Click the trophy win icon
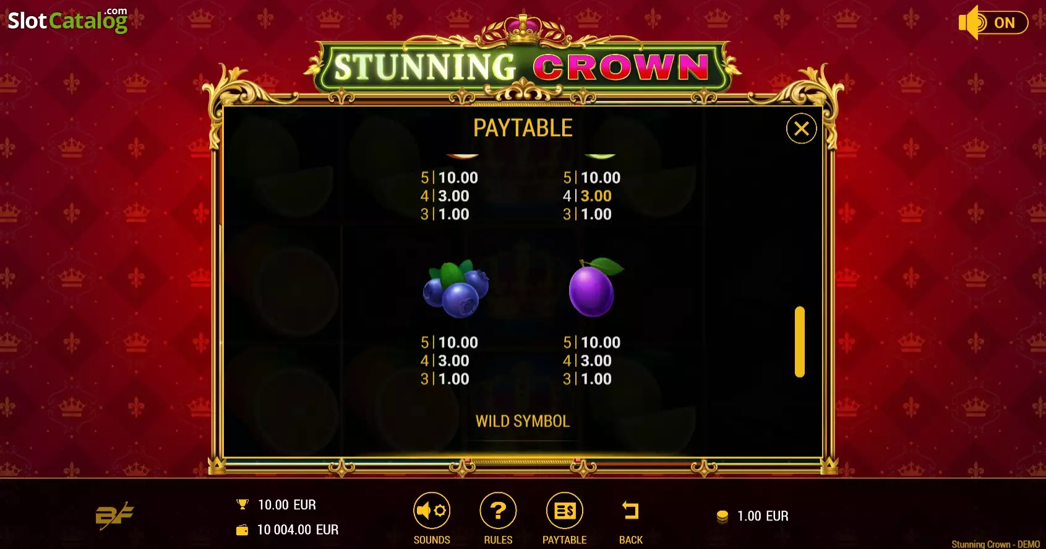Image resolution: width=1046 pixels, height=549 pixels. (x=242, y=504)
